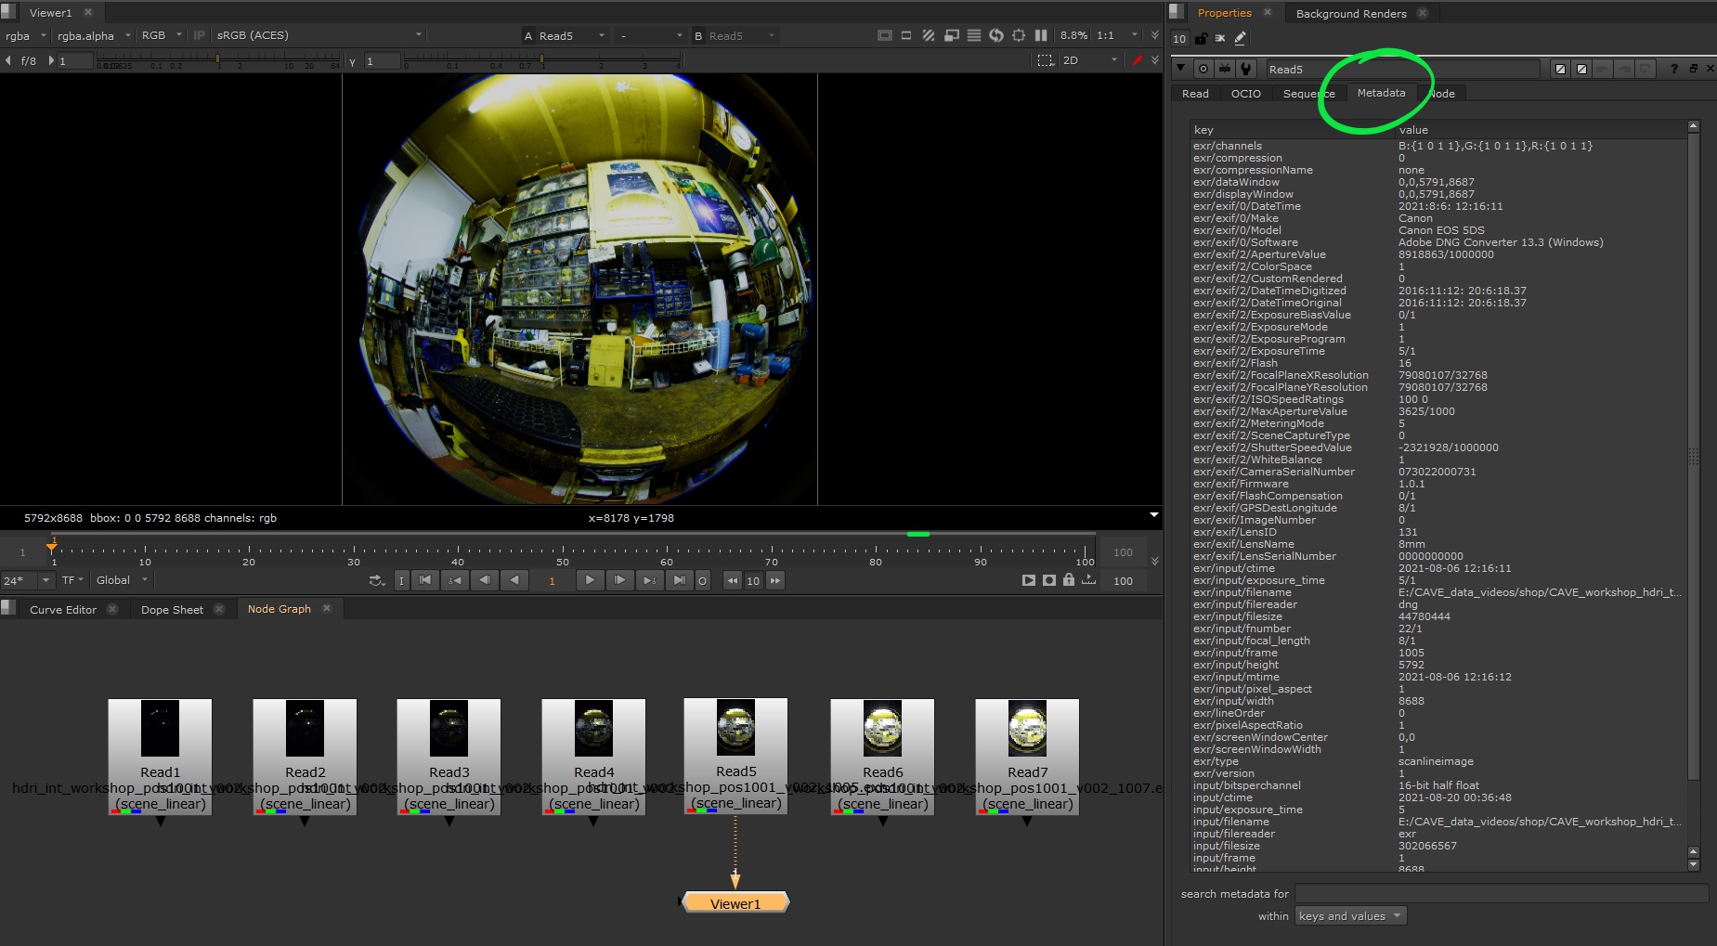The image size is (1717, 946).
Task: Step to previous keyframe
Action: (x=455, y=580)
